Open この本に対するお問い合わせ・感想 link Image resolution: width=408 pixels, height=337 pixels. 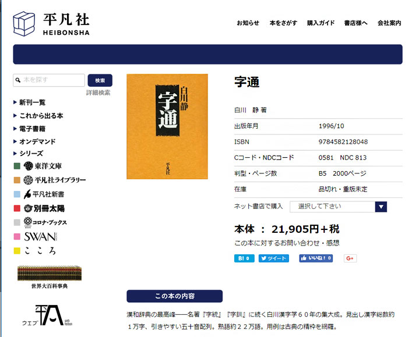287,243
